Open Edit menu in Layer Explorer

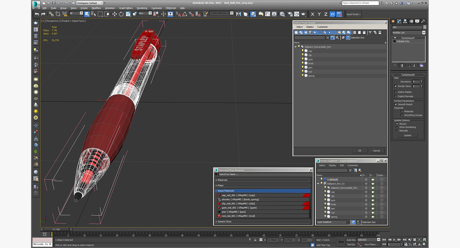point(342,165)
